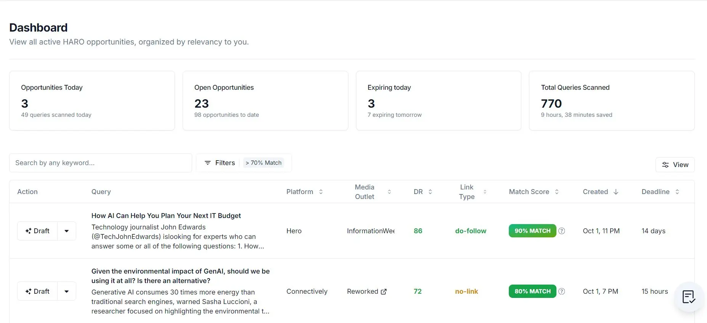Open the Filters button
Viewport: 707px width, 323px height.
click(220, 163)
